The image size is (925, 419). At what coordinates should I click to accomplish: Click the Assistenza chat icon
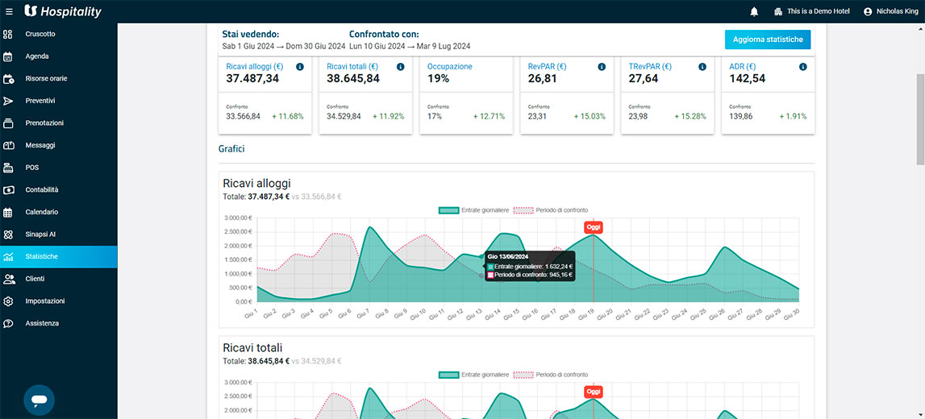click(8, 324)
